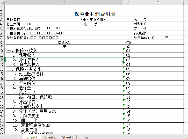The width and height of the screenshot is (188, 139).
Task: Click the previous sheet navigation arrow
Action: (x=5, y=137)
